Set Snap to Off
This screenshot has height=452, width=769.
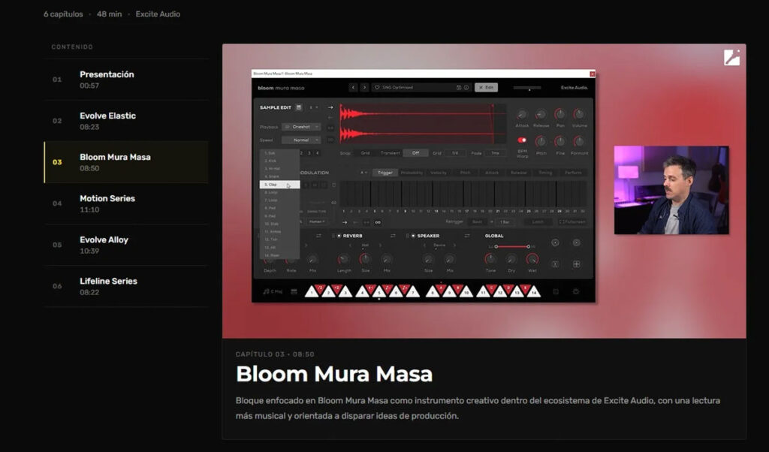(415, 153)
